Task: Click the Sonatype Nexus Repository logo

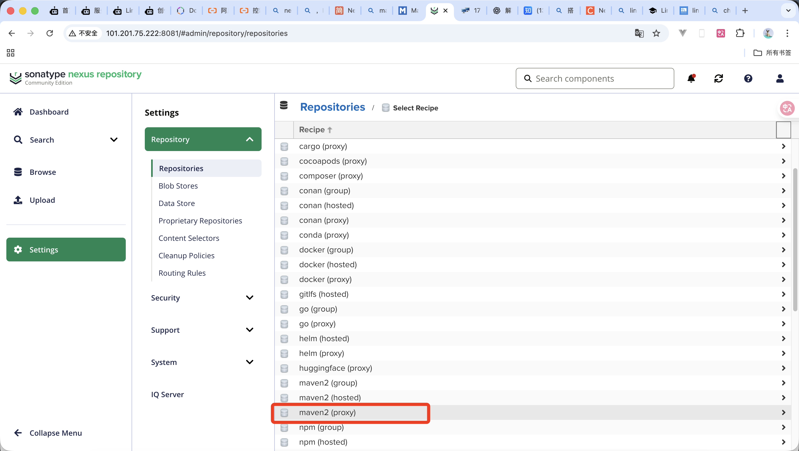Action: (75, 77)
